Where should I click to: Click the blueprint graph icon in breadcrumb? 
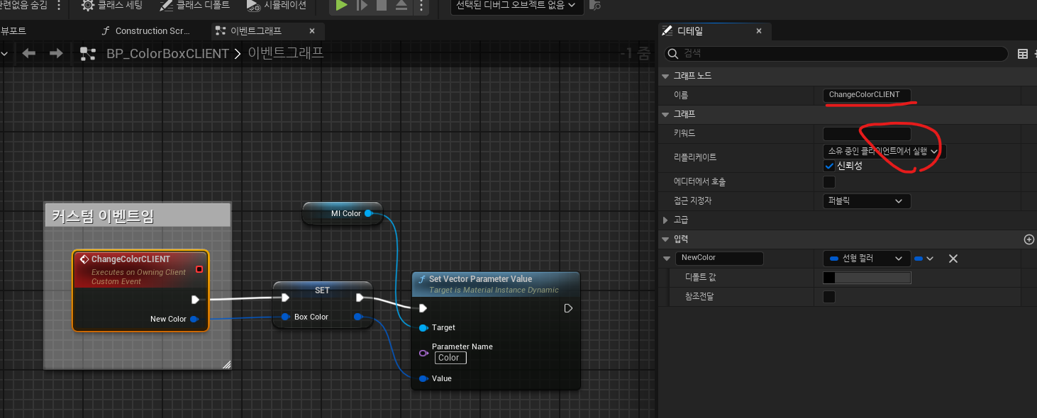pyautogui.click(x=88, y=54)
